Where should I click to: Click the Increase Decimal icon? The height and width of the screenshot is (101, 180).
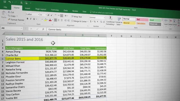pyautogui.click(x=101, y=22)
